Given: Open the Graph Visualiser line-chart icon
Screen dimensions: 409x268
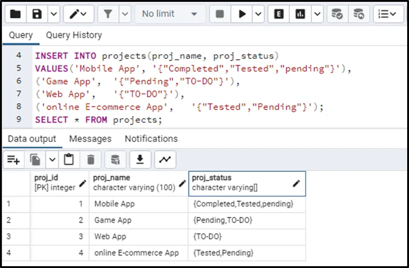Looking at the screenshot, I should pos(165,160).
